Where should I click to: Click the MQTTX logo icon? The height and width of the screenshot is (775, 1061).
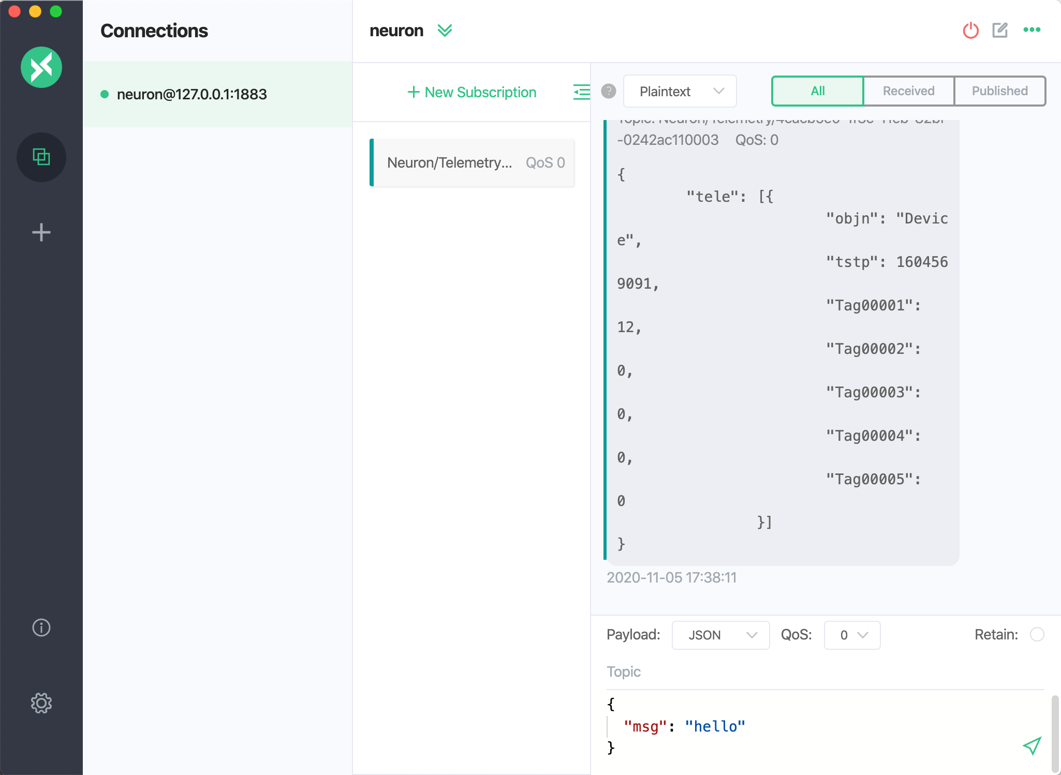click(x=41, y=67)
